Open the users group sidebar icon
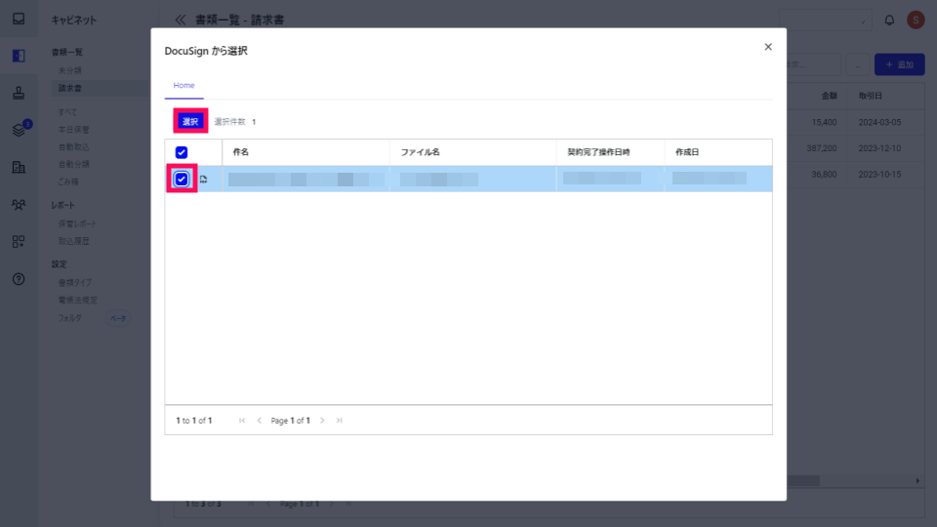This screenshot has height=527, width=937. click(x=19, y=204)
